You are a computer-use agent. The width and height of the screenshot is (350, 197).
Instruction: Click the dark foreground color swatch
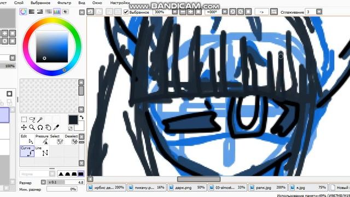73,120
